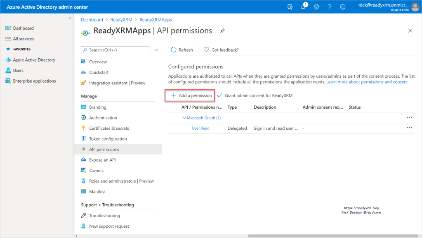Open directory and subscription filter icon
The width and height of the screenshot is (422, 238).
pyautogui.click(x=290, y=7)
